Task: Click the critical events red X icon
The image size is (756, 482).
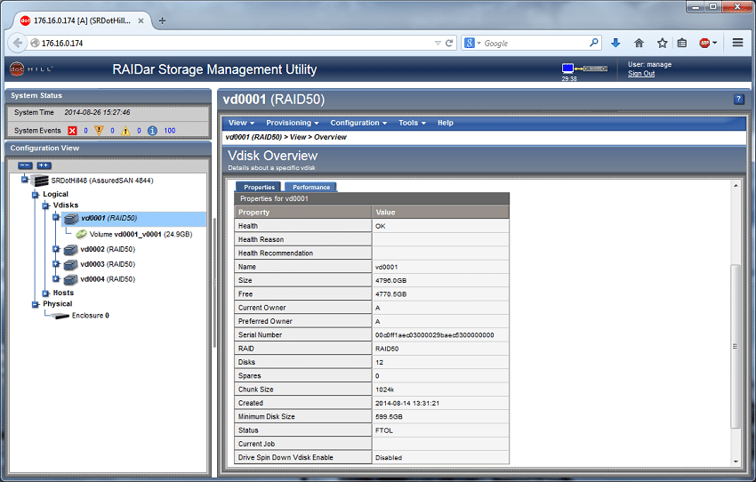Action: coord(72,131)
